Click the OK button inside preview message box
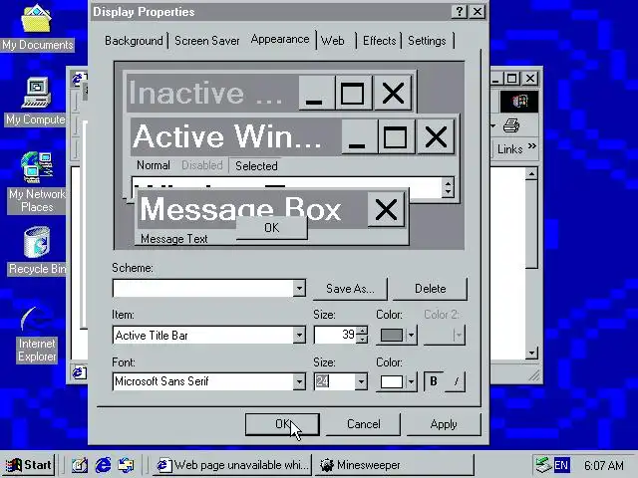This screenshot has width=638, height=478. pos(271,228)
